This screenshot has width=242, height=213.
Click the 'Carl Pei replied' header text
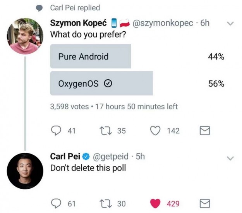click(75, 8)
